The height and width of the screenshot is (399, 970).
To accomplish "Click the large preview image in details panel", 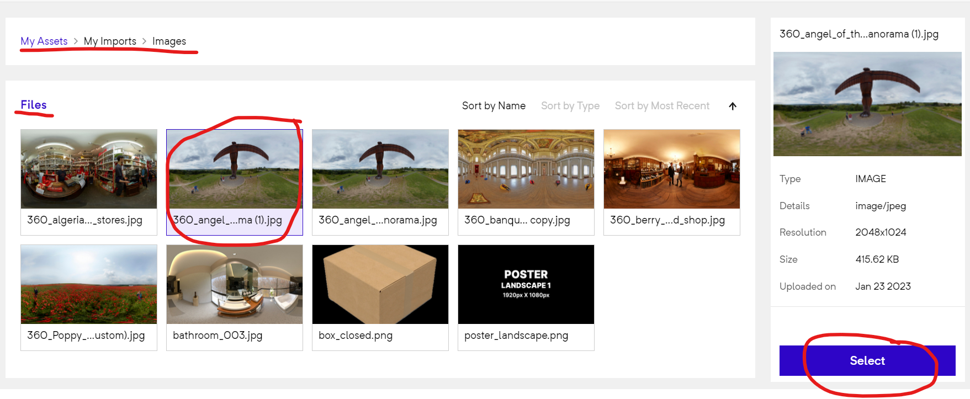I will 867,104.
